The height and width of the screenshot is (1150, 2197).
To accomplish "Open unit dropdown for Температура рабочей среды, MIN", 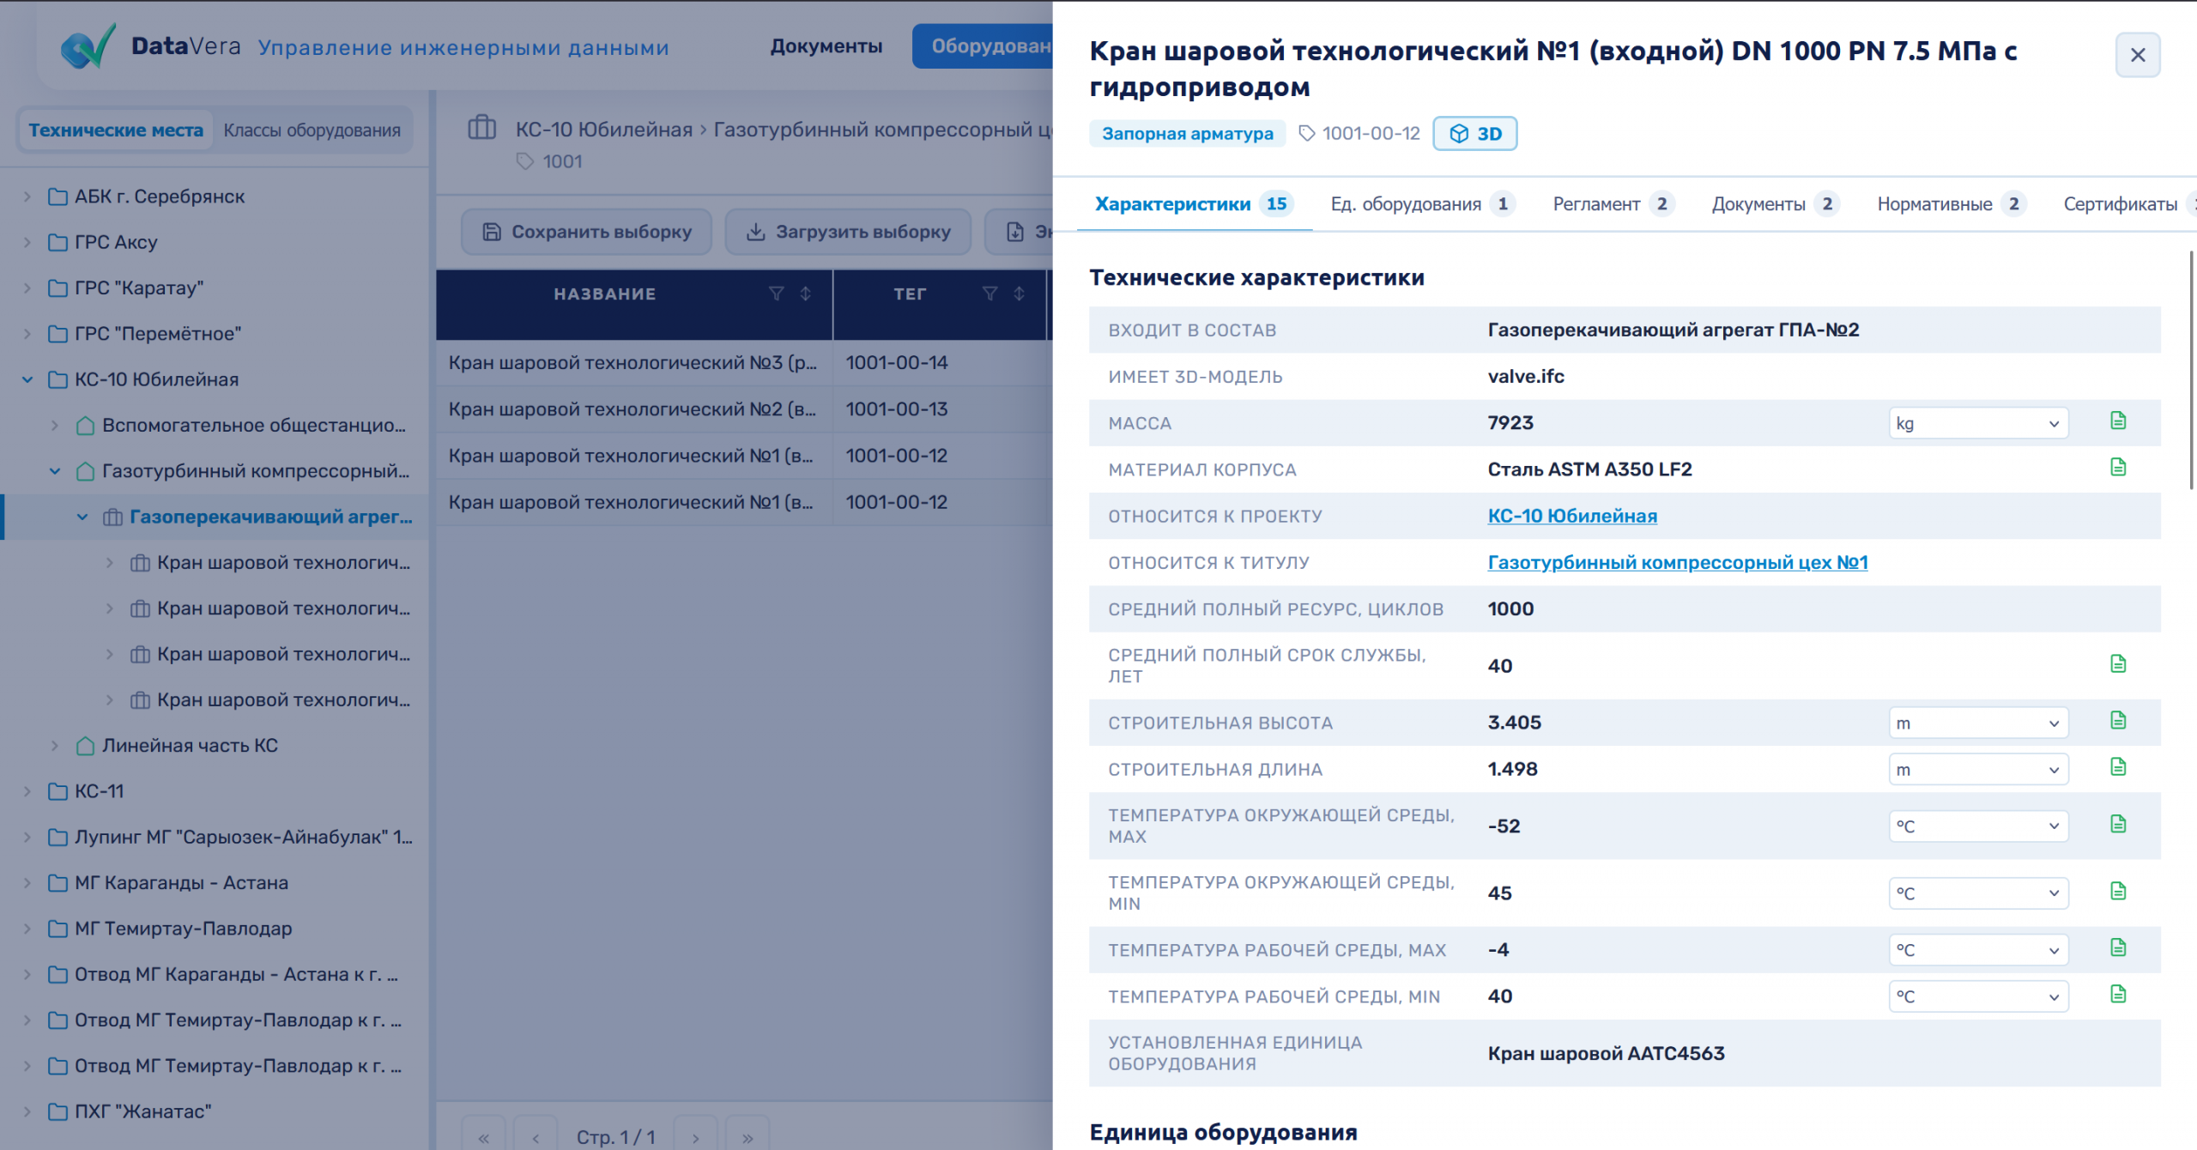I will coord(1978,996).
